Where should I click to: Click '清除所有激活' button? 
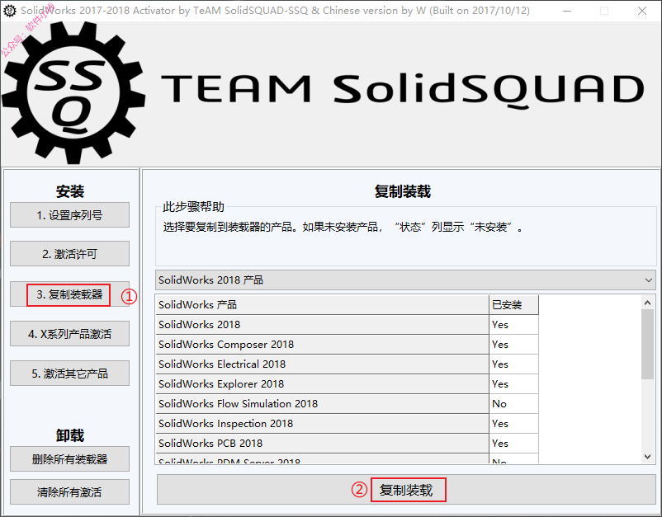click(69, 491)
